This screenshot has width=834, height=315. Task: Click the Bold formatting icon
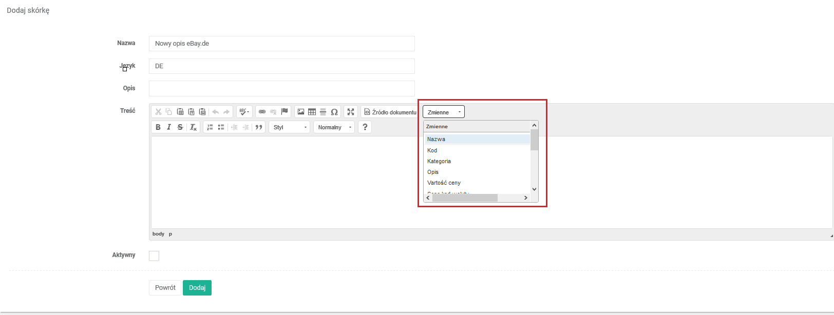coord(158,127)
